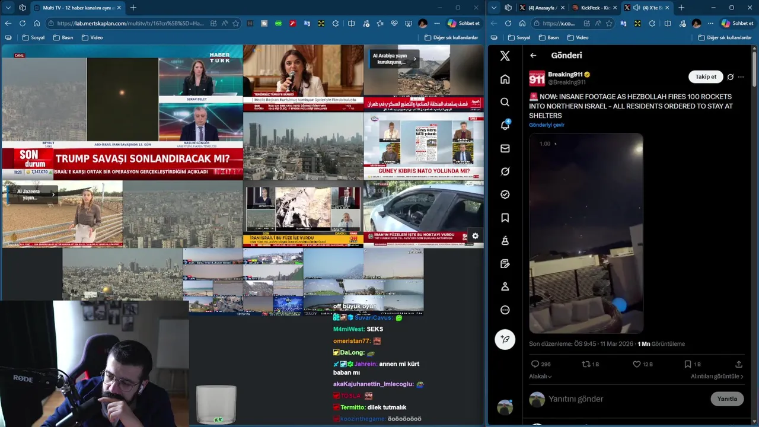Open Basın bookmarks folder in left browser
Screen dimensions: 759x427
63,37
